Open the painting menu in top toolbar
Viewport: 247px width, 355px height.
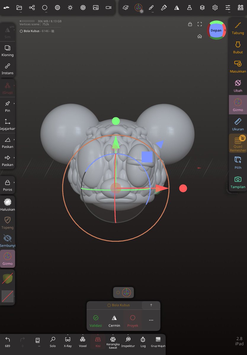click(164, 8)
